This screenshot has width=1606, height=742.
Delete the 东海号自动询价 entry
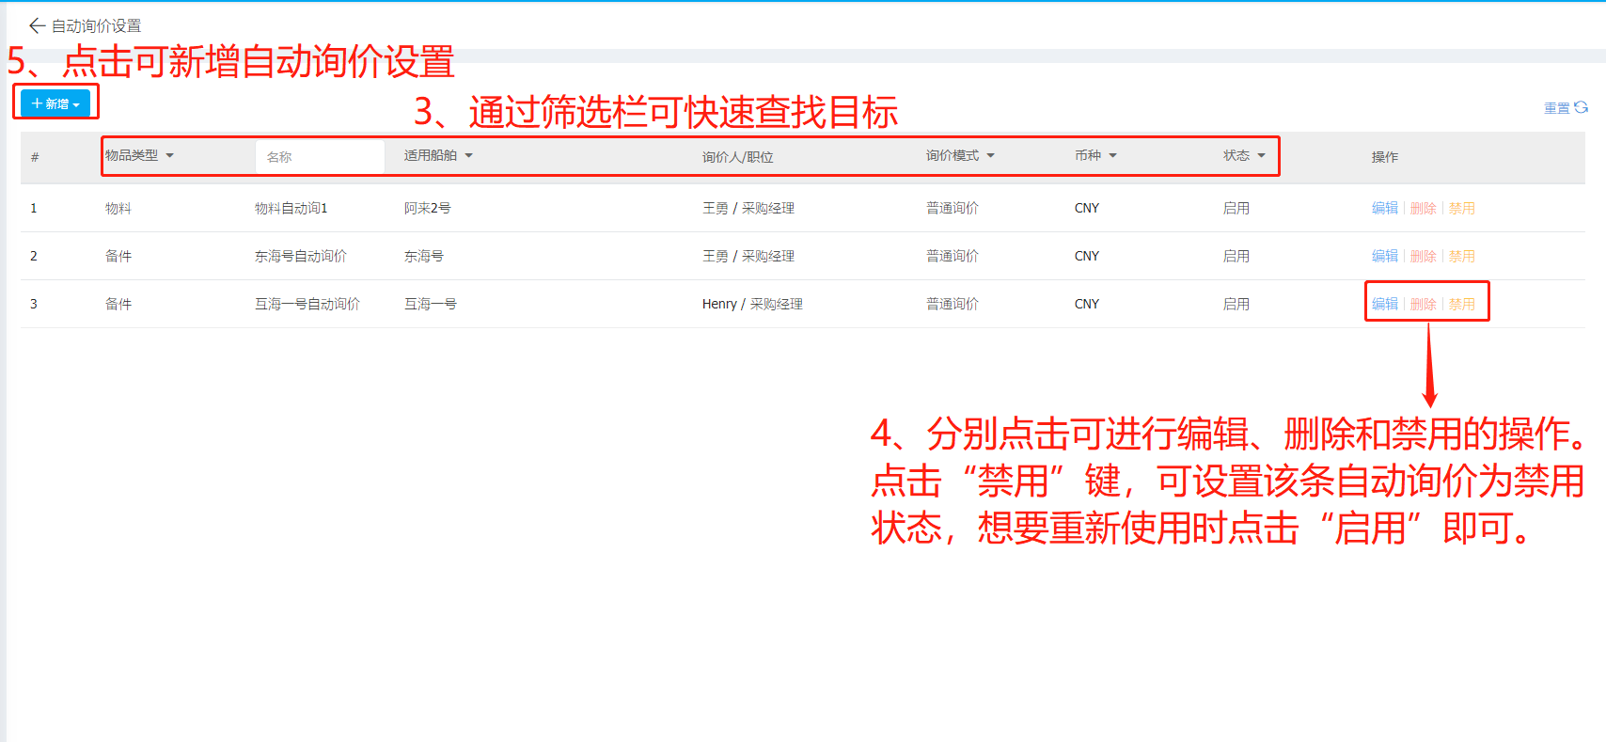pyautogui.click(x=1424, y=256)
